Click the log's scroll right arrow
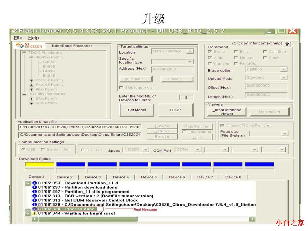Image resolution: width=308 pixels, height=231 pixels. pos(252,219)
